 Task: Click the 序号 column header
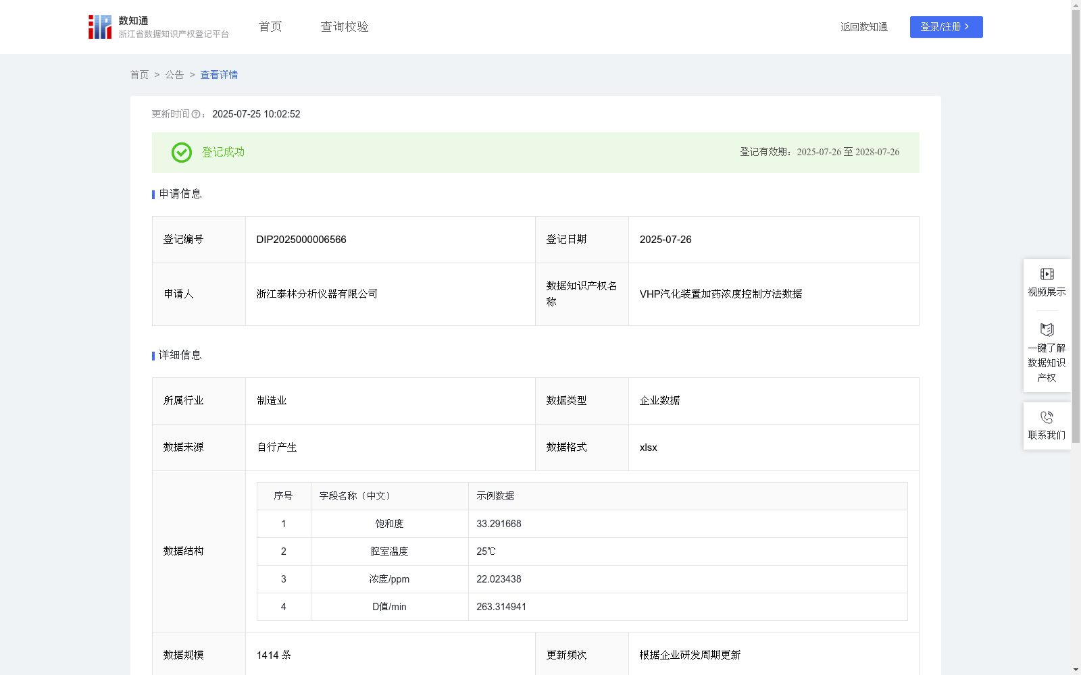pos(284,496)
